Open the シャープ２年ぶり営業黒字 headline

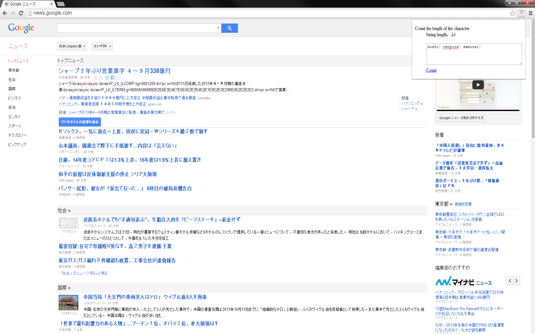(x=115, y=71)
